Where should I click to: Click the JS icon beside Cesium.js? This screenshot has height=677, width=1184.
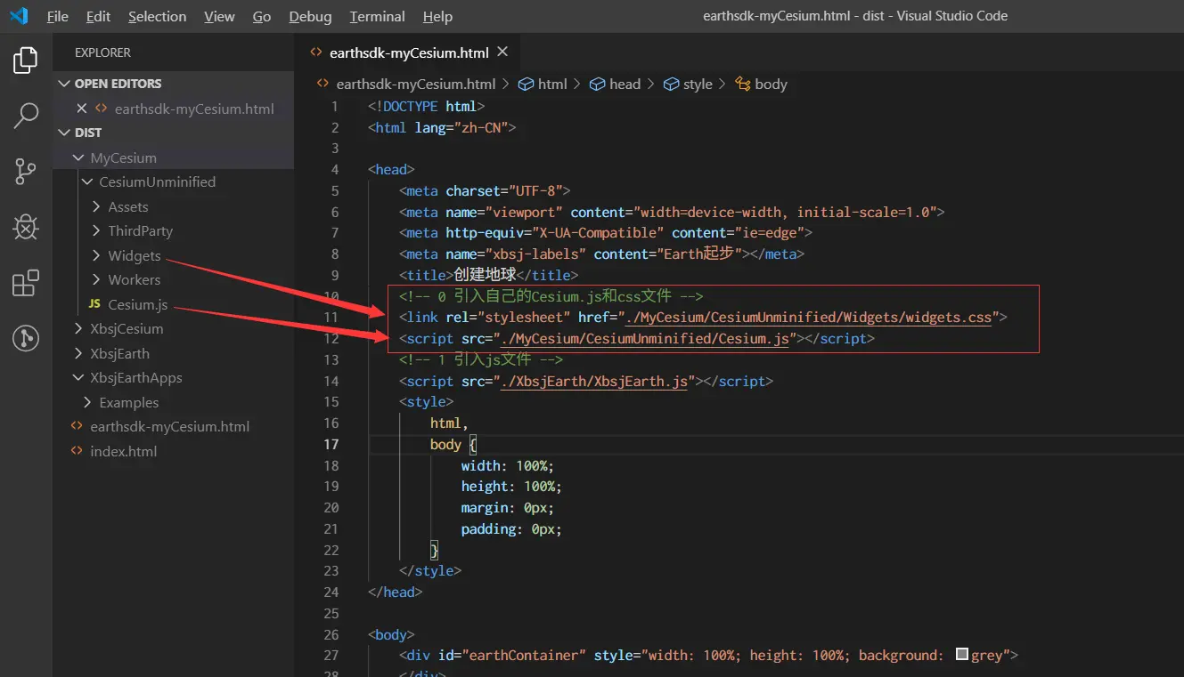pyautogui.click(x=94, y=304)
